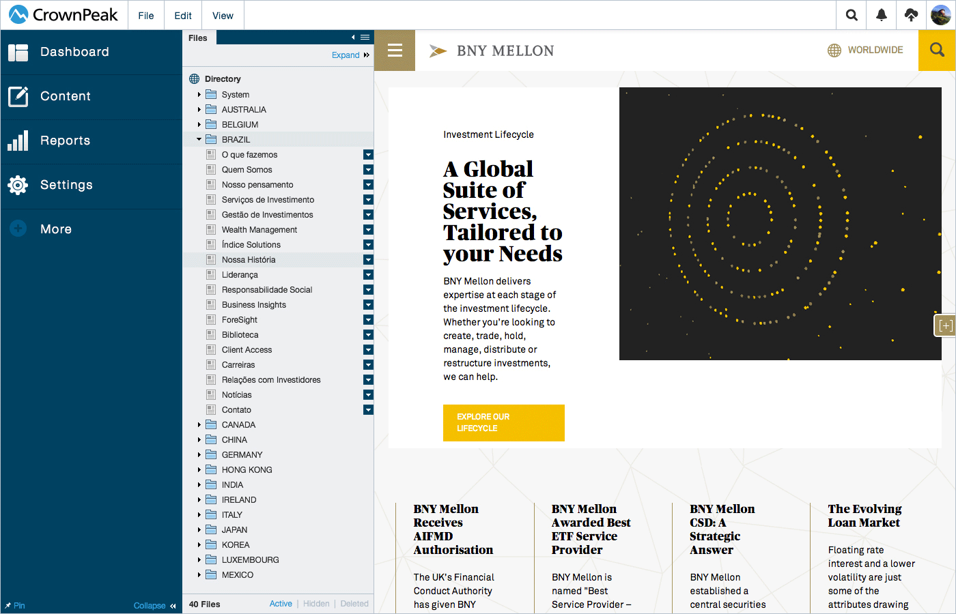Open Best ETF Service Provider article heading

[x=591, y=529]
